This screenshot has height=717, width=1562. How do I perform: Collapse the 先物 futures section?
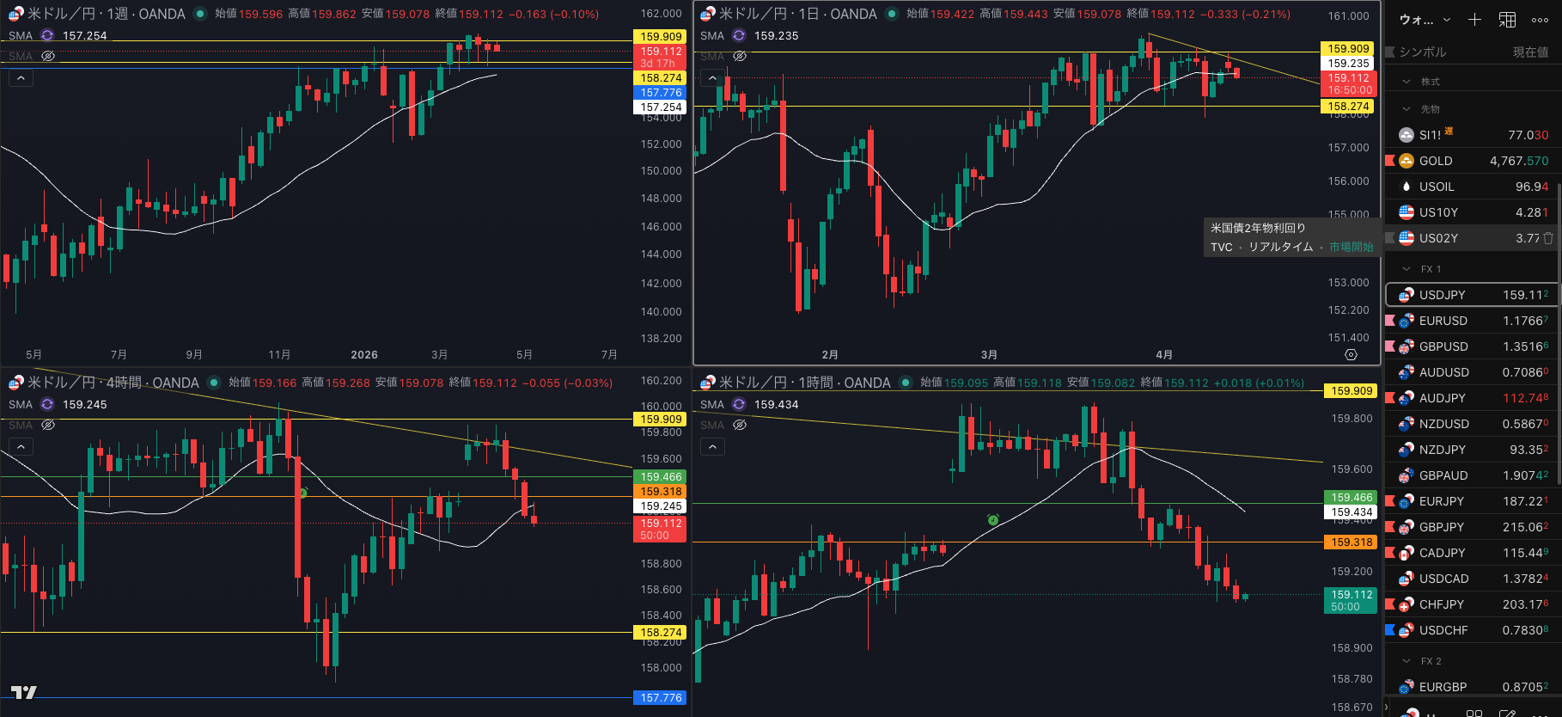[x=1406, y=109]
